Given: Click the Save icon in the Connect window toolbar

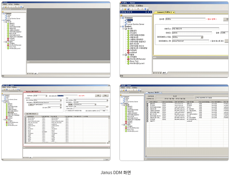Looking at the screenshot, I should pyautogui.click(x=127, y=9).
